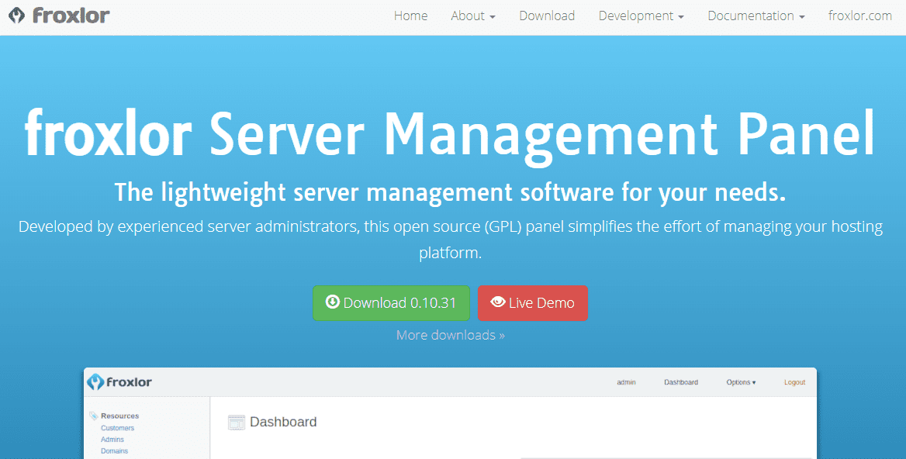The image size is (906, 459).
Task: Click Dashboard in the preview header
Action: click(x=681, y=382)
